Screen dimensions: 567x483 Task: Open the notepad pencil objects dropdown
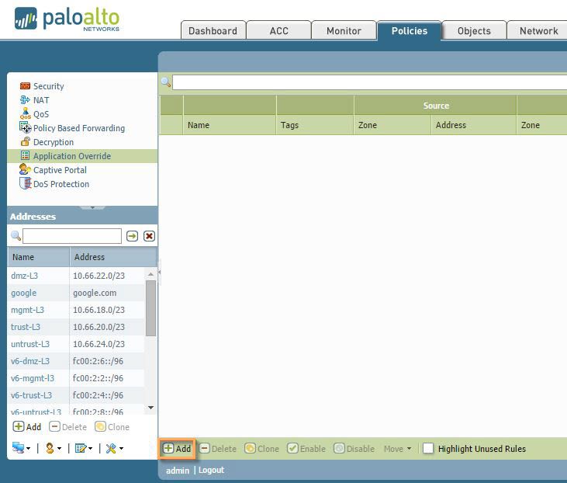(x=84, y=448)
